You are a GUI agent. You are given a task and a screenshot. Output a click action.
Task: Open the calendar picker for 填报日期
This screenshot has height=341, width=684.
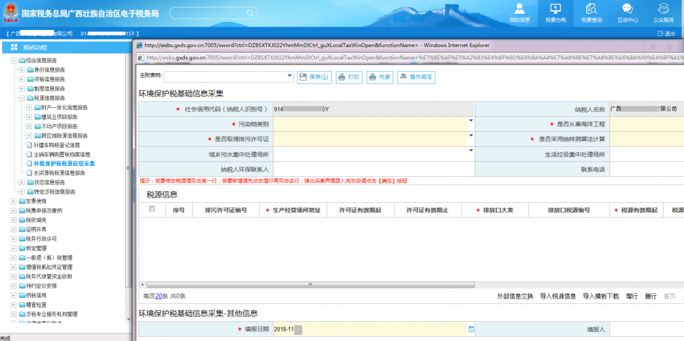point(471,329)
